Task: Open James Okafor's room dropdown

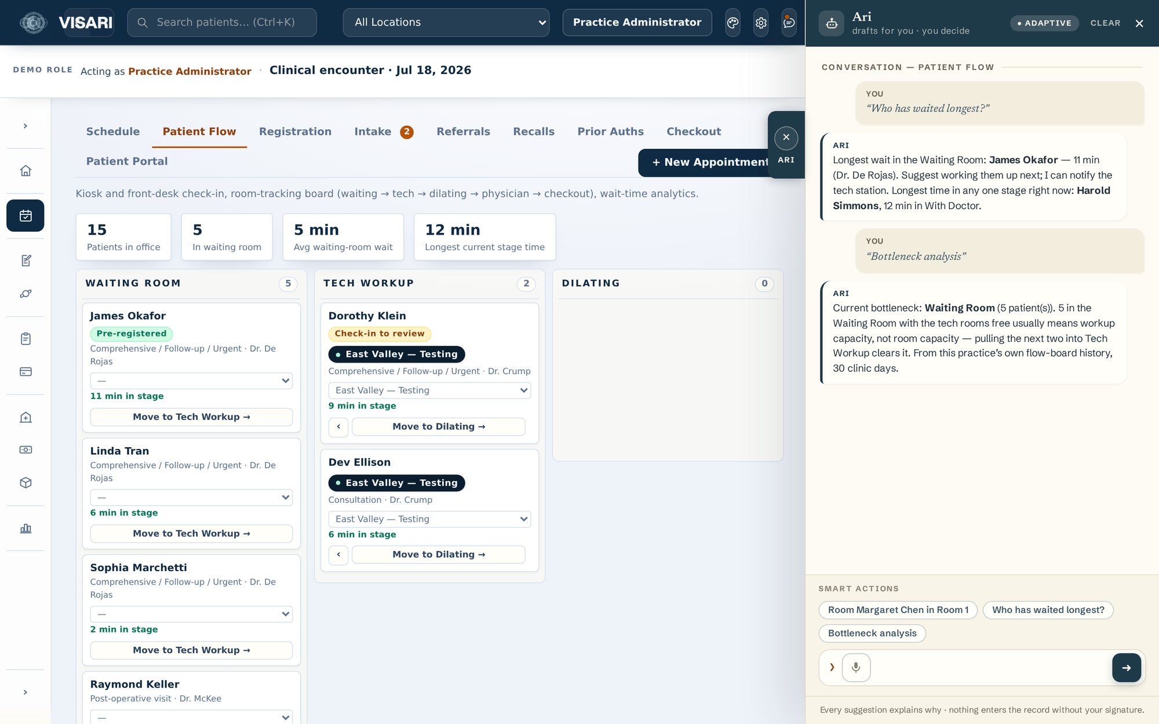Action: (x=191, y=381)
